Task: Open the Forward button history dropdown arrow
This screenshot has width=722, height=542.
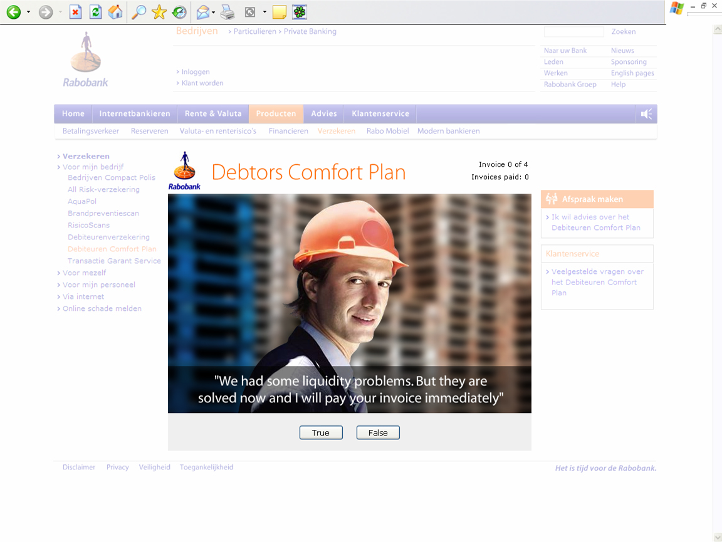Action: [60, 12]
